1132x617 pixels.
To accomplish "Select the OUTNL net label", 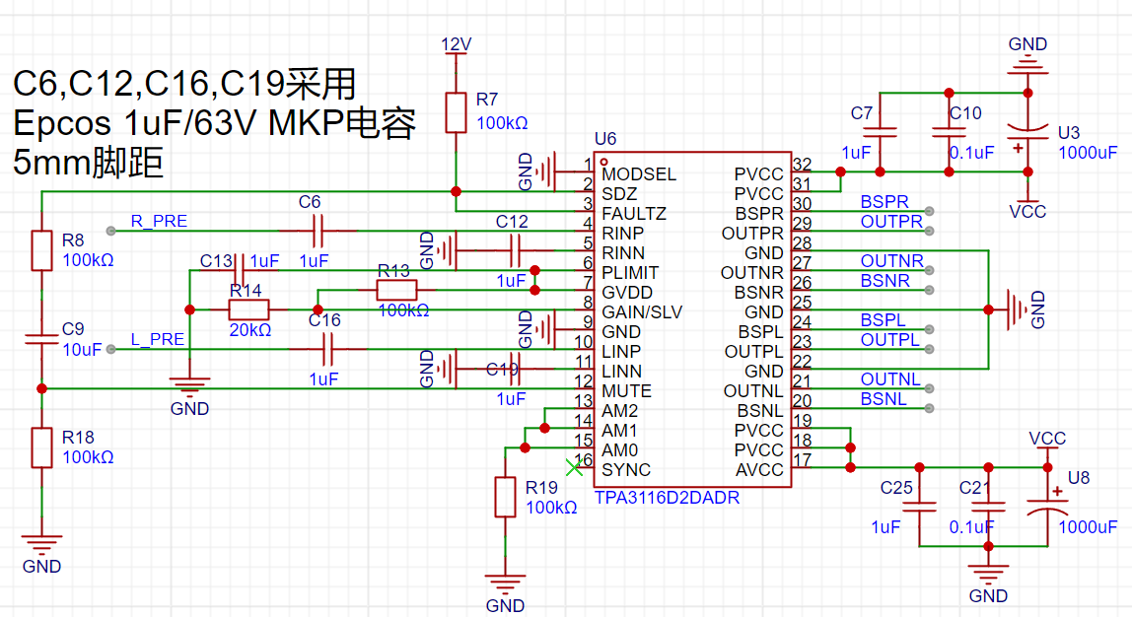I will [890, 378].
